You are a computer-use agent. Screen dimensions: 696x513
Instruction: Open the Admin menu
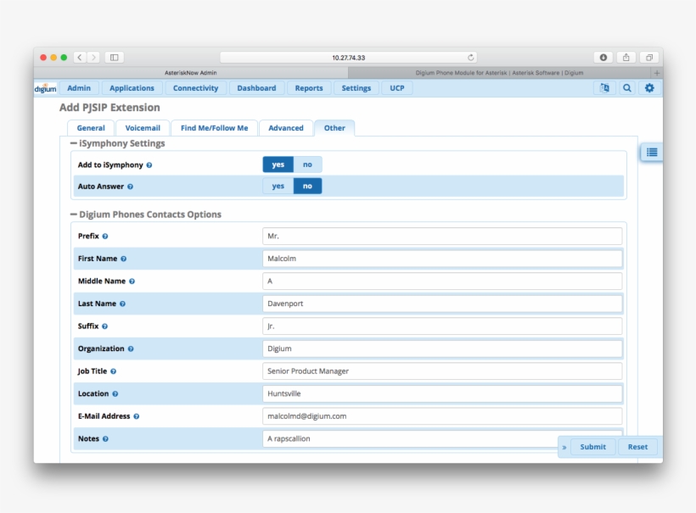[79, 88]
